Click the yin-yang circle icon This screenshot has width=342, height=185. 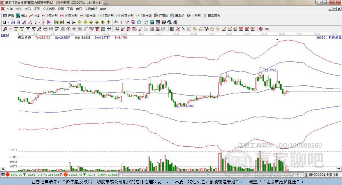pos(261,29)
